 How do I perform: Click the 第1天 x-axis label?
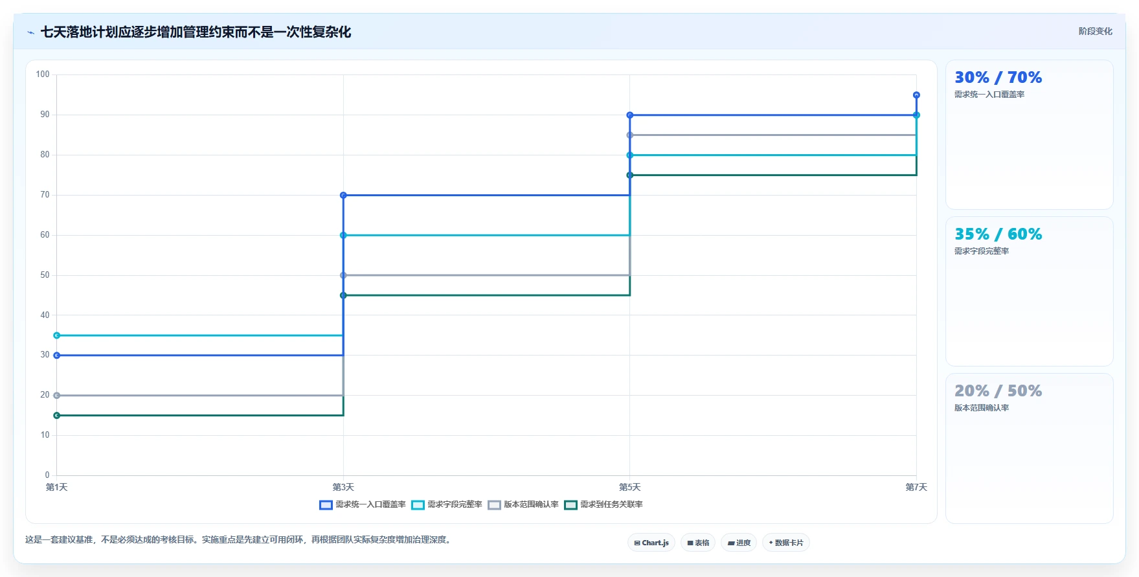tap(57, 487)
